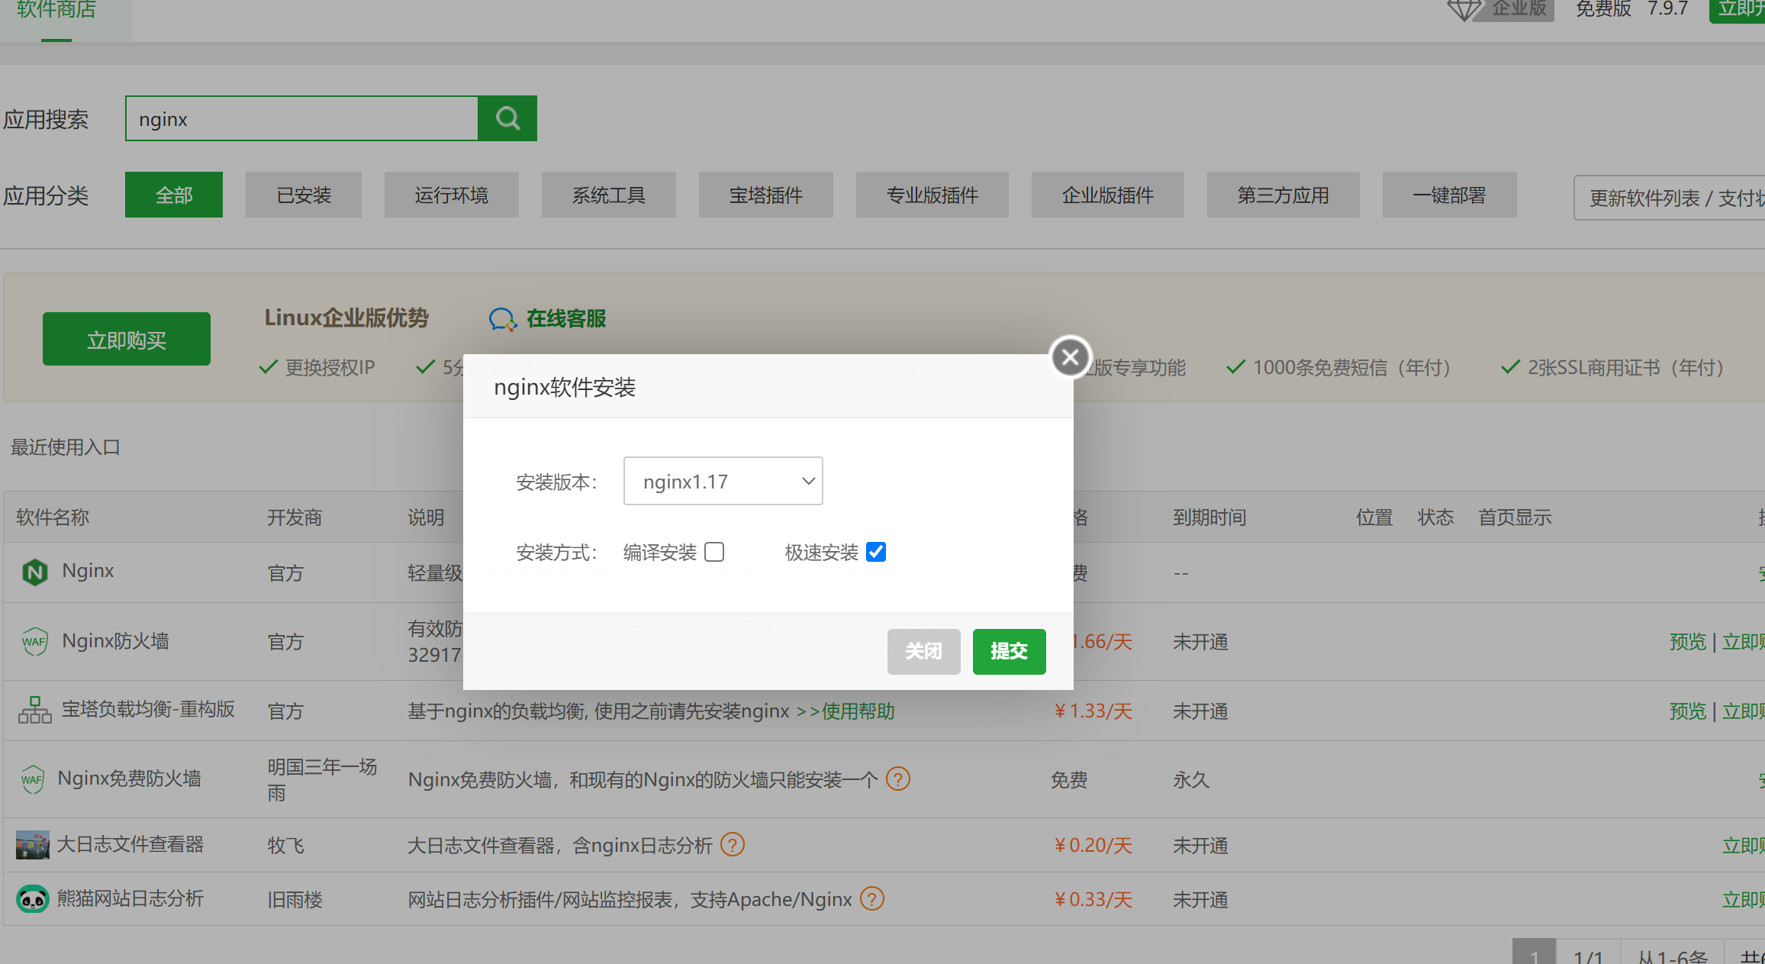Click the 熊猫网站日志分析 panda icon

32,899
